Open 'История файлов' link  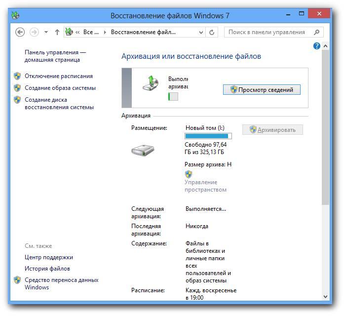[47, 269]
